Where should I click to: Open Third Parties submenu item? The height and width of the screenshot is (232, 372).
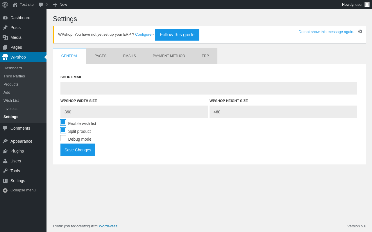pyautogui.click(x=14, y=76)
